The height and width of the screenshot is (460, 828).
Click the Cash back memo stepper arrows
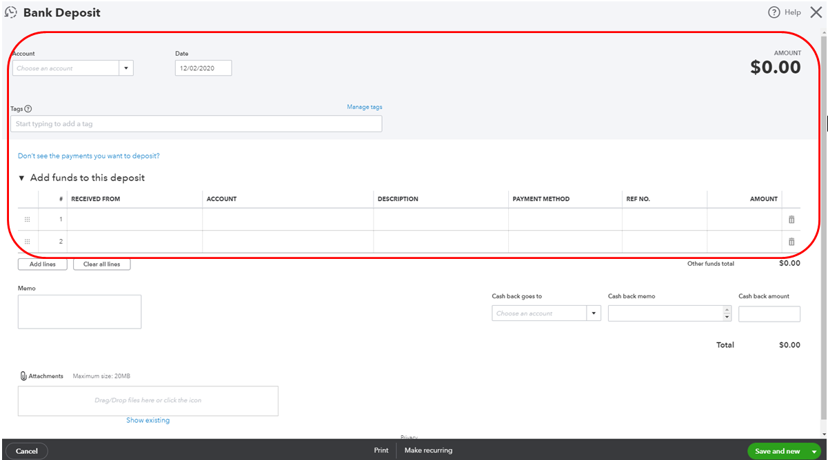click(727, 313)
